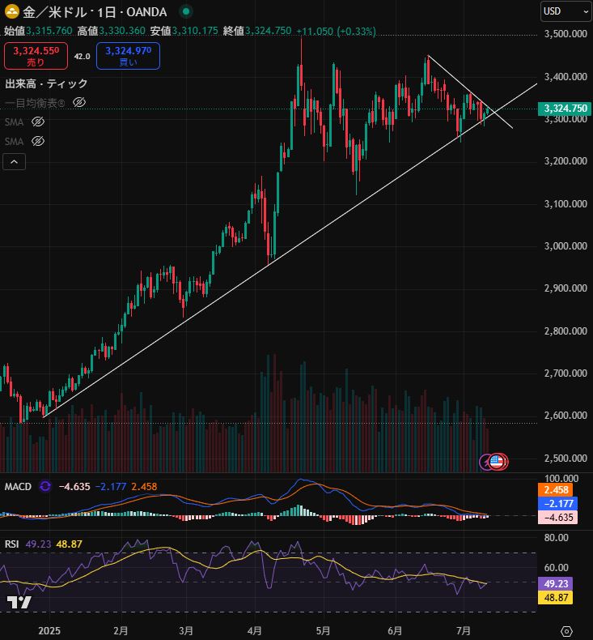Click the 7月 label on time axis
This screenshot has height=640, width=593.
click(x=464, y=630)
